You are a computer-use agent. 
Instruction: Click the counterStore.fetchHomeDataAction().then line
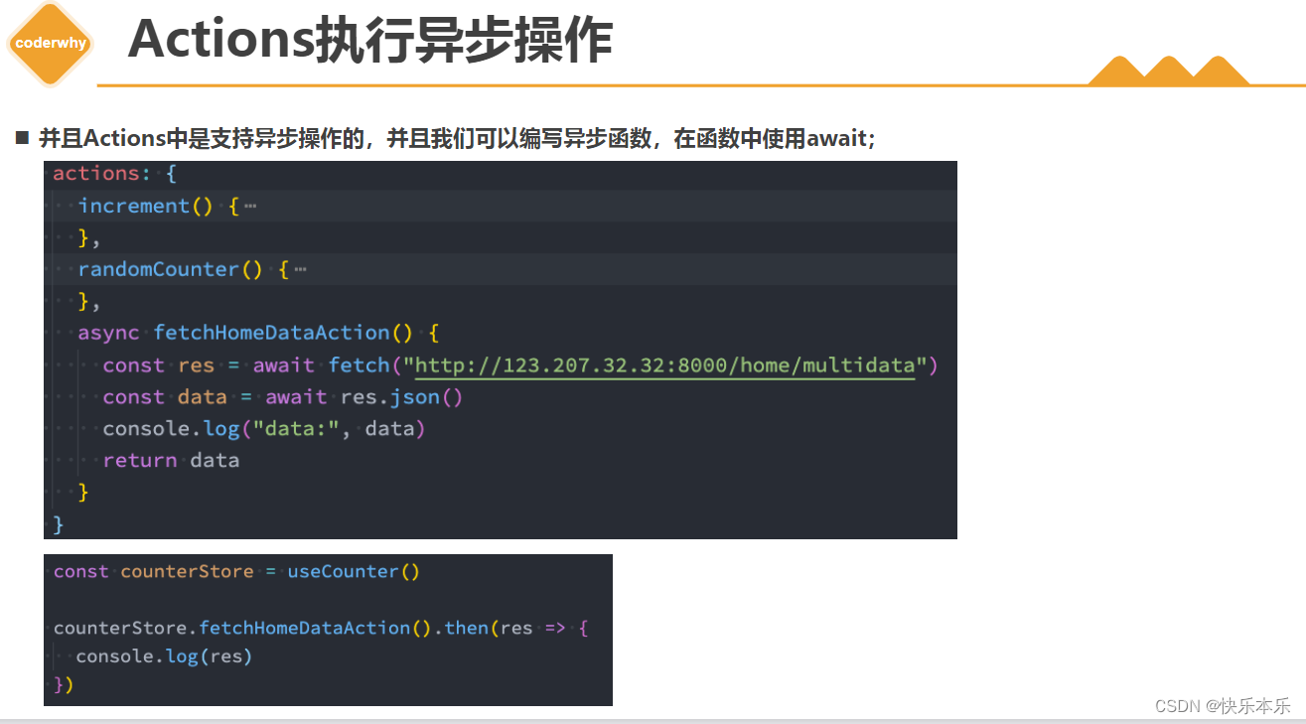pos(321,629)
